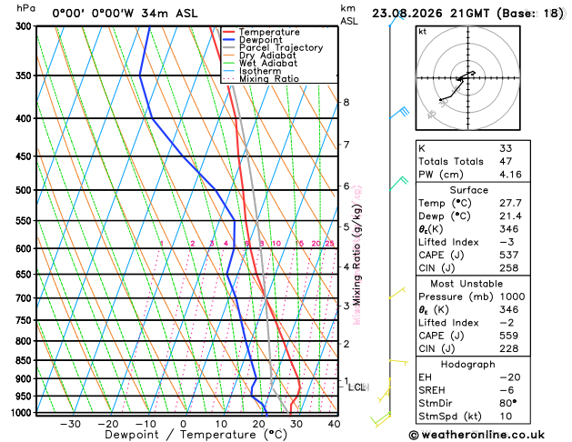This screenshot has height=442, width=572.
Task: Click the gray Parcel Trajectory legend swatch
Action: (229, 48)
